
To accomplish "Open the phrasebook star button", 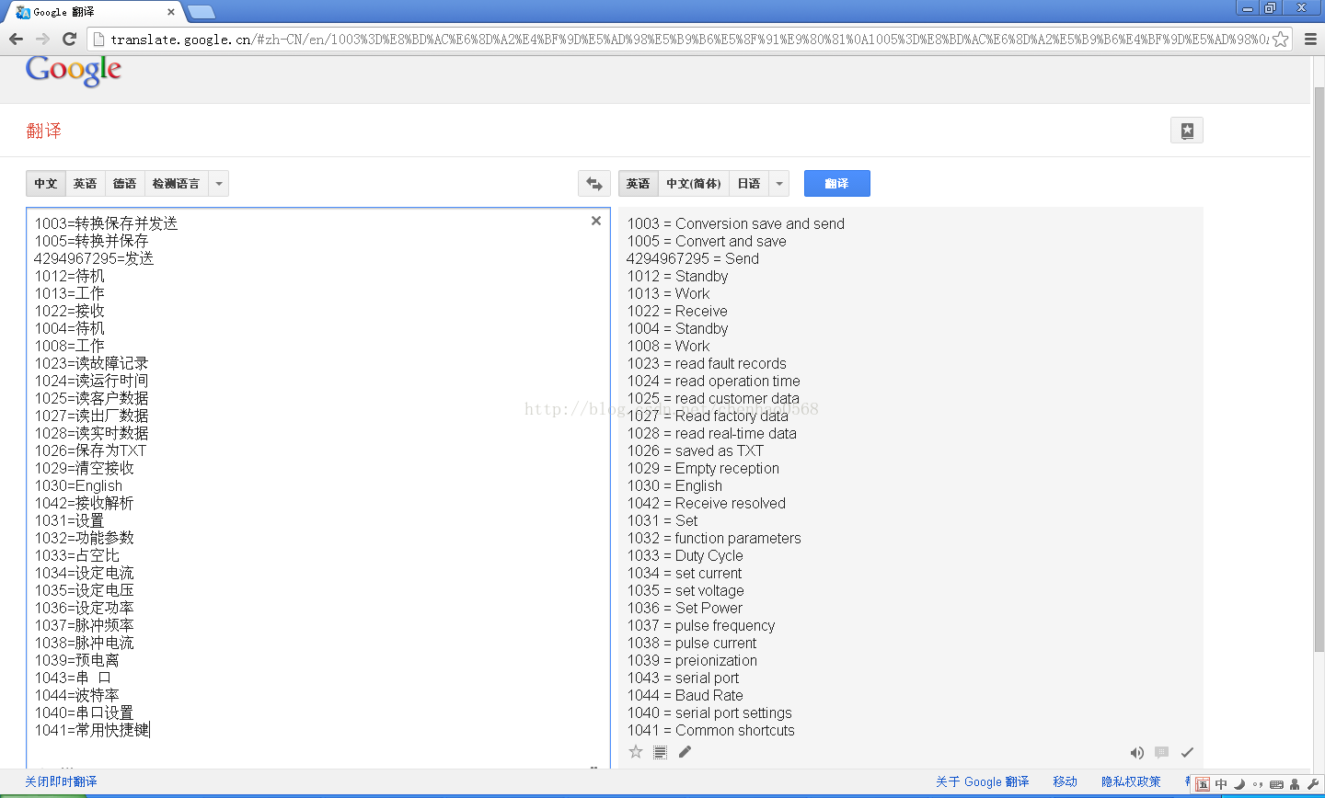I will tap(1187, 131).
